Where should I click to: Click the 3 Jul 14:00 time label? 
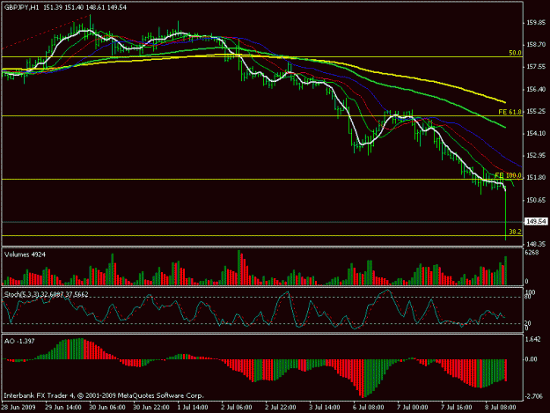(325, 407)
